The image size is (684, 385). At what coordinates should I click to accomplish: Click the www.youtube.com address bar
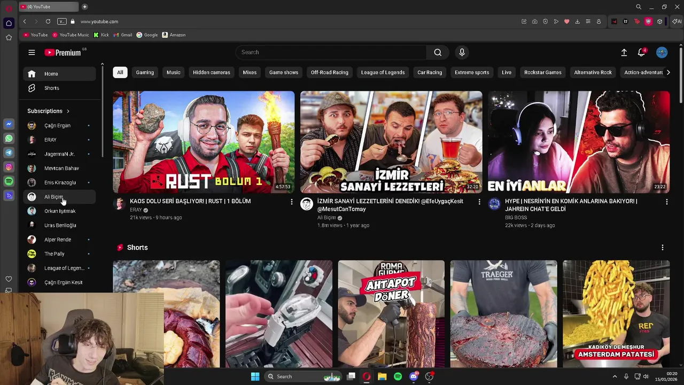(x=99, y=21)
